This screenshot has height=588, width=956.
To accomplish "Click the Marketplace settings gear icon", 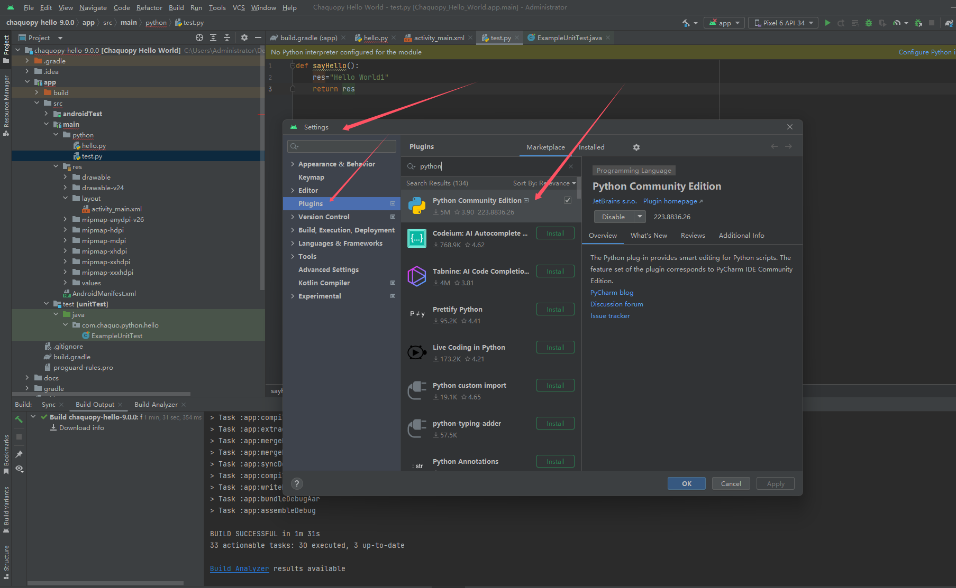I will point(636,147).
